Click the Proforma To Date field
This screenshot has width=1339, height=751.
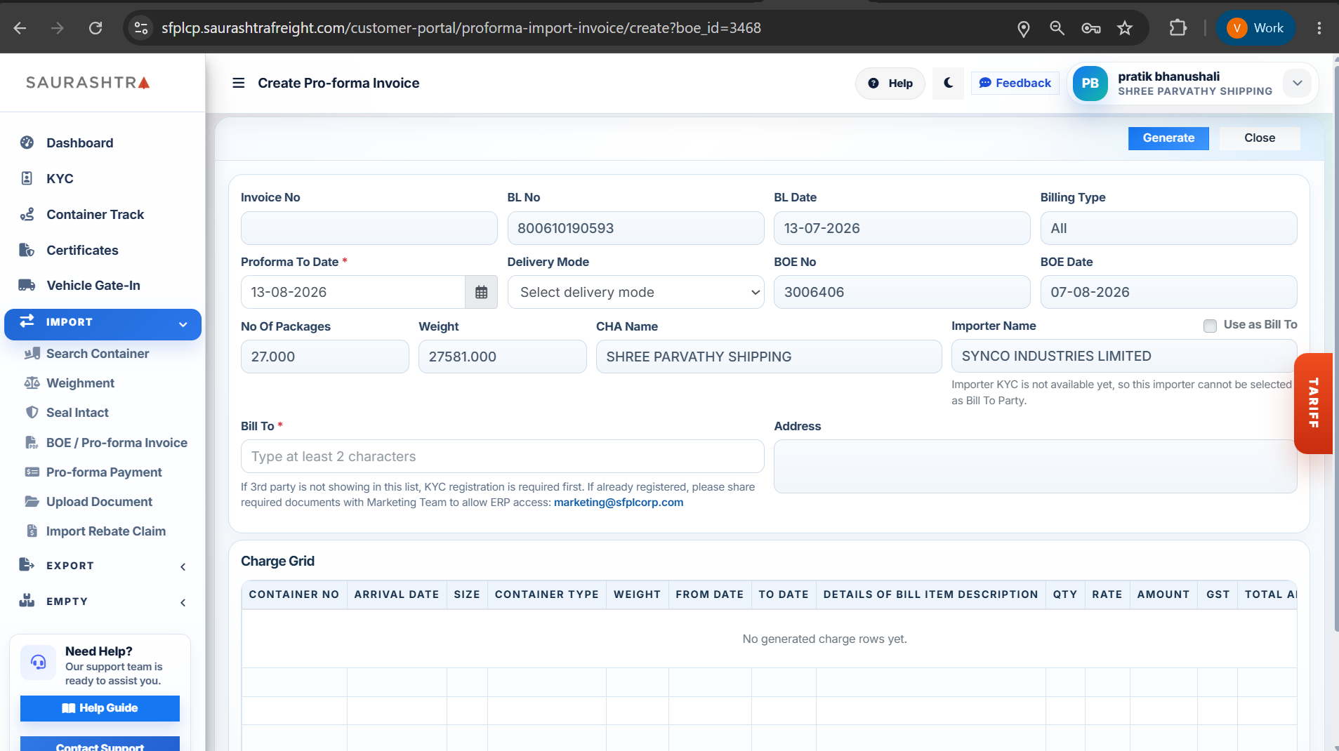352,293
